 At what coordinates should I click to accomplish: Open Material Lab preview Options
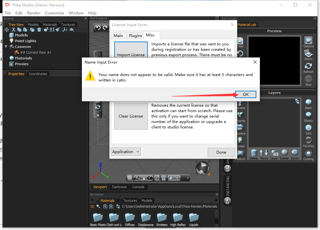tap(308, 42)
